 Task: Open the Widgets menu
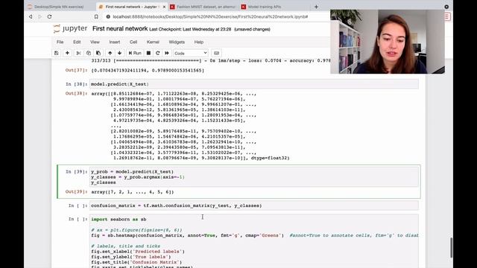coord(177,42)
